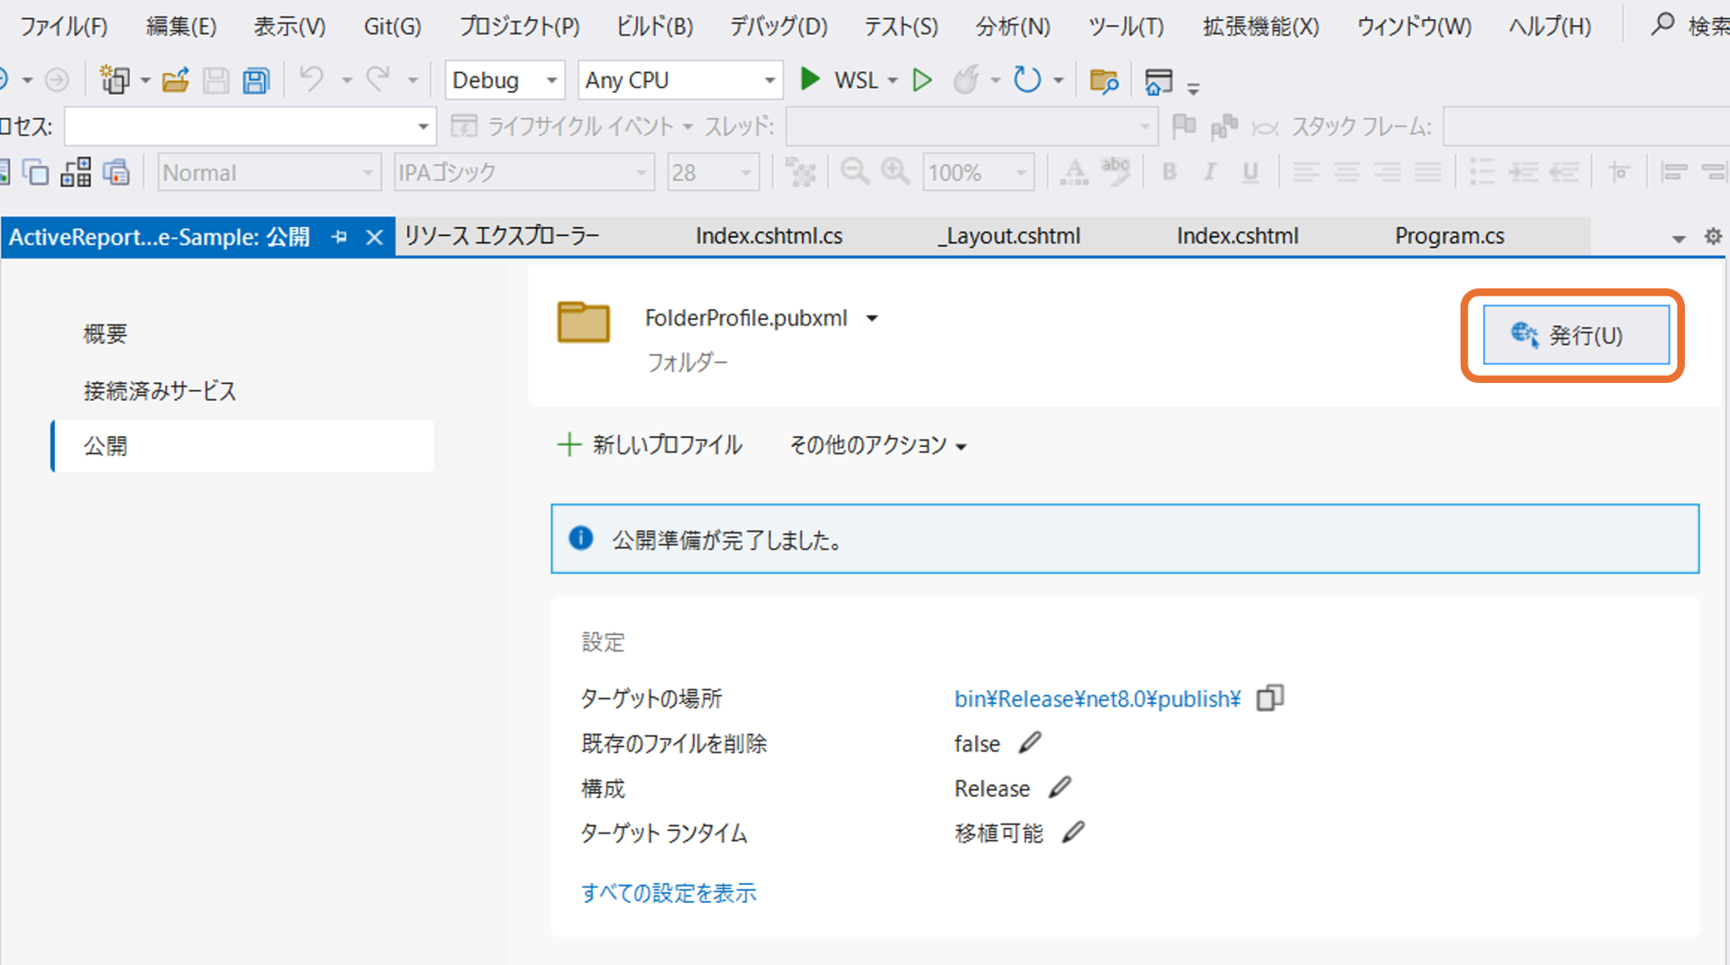The width and height of the screenshot is (1730, 965).
Task: Click the find in files folder icon
Action: [1104, 81]
